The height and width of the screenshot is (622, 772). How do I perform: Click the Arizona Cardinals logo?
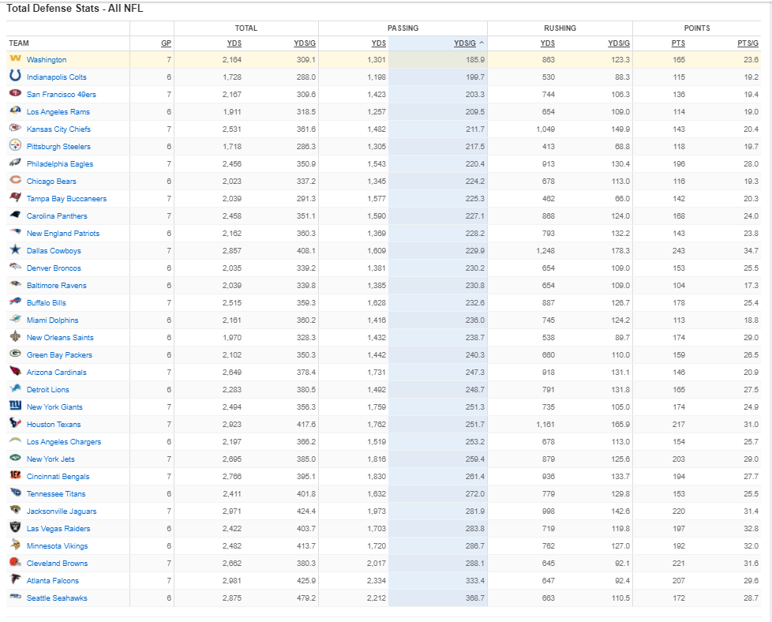click(15, 371)
